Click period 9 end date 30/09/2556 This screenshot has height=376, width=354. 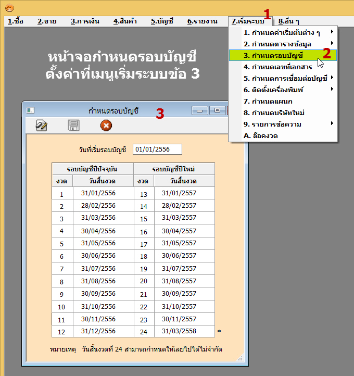[x=103, y=294]
